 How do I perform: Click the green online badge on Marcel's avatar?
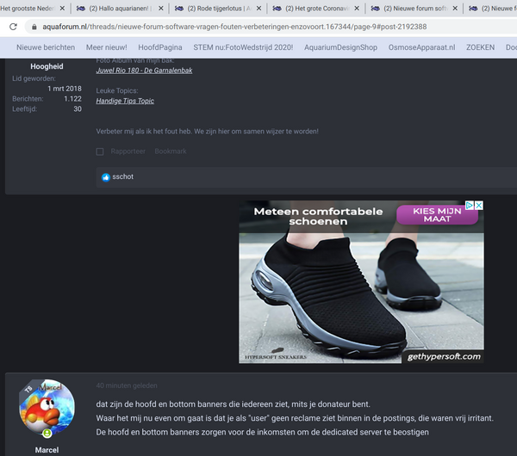pyautogui.click(x=47, y=434)
